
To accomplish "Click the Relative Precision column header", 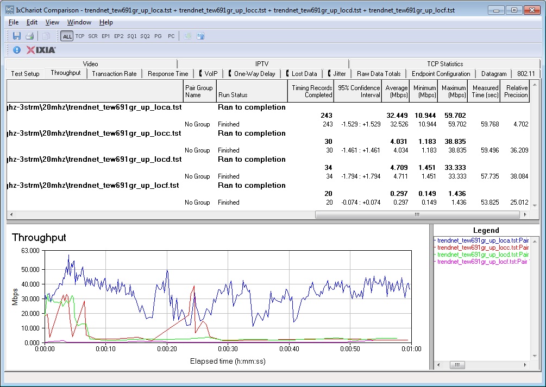I will click(x=515, y=91).
